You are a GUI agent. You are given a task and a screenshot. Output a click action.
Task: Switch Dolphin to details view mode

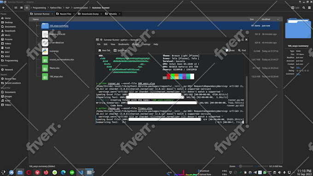tap(27, 8)
